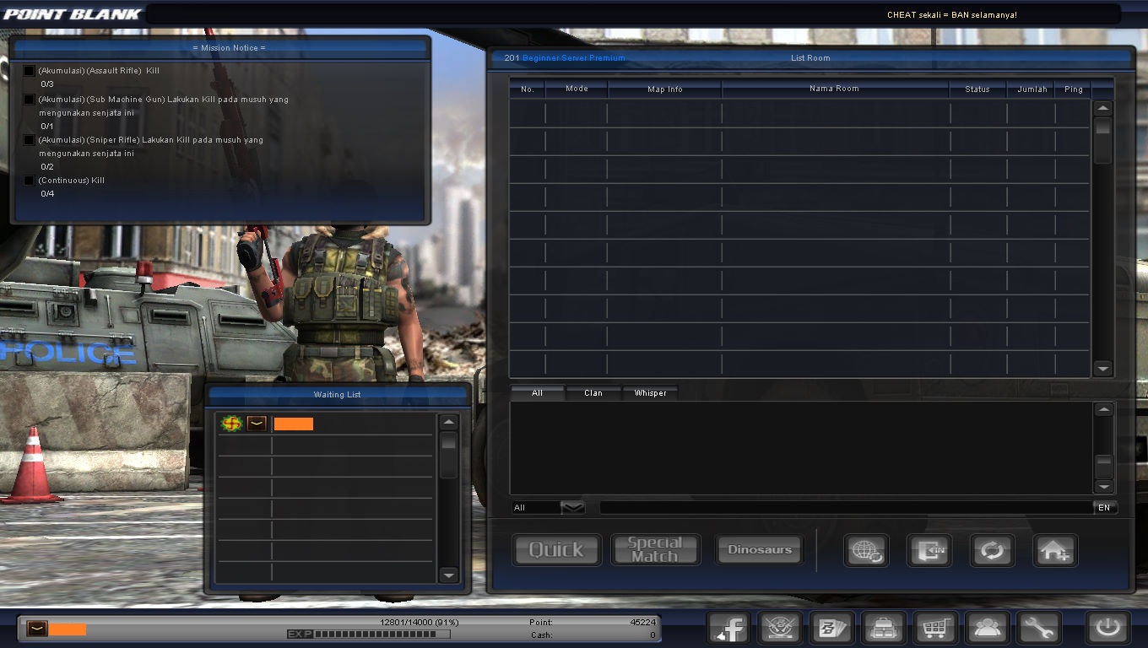
Task: Switch to the Whisper chat tab
Action: (x=650, y=392)
